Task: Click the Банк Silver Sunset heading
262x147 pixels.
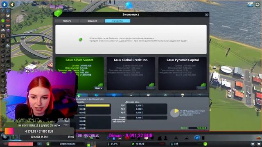Action: point(79,60)
